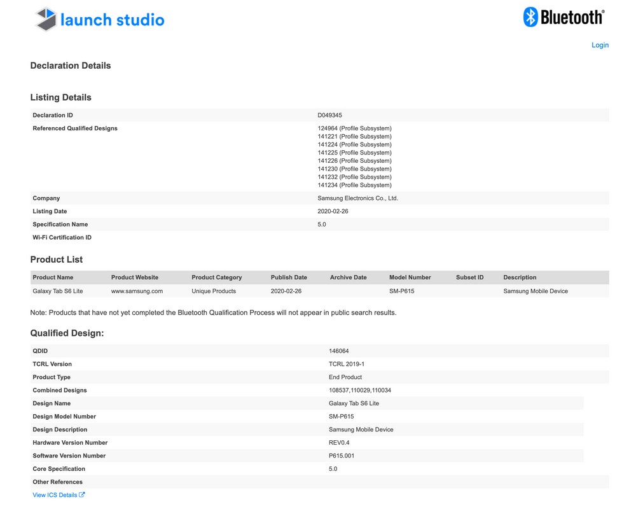The height and width of the screenshot is (507, 636).
Task: Select the 124964 (Profile Subsystem) entry
Action: click(354, 128)
